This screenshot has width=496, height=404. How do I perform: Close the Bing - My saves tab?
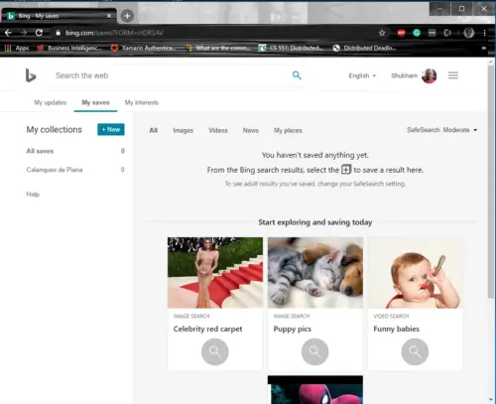[109, 16]
